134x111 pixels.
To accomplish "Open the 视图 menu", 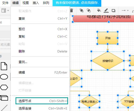I will pos(26,3).
